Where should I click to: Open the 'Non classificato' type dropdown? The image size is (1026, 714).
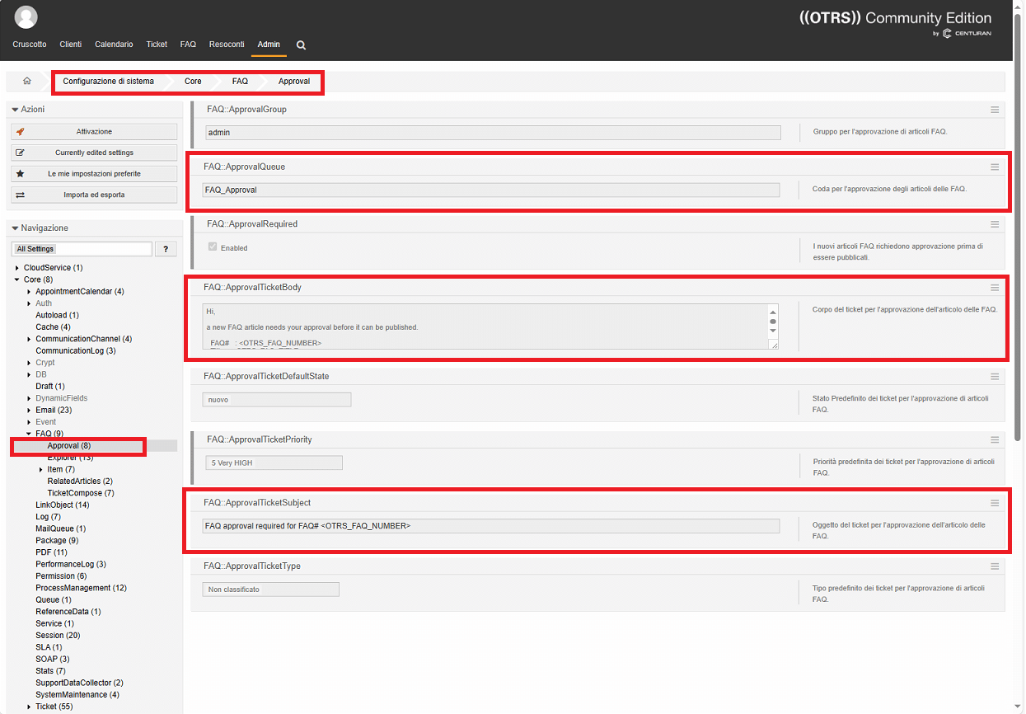tap(271, 590)
